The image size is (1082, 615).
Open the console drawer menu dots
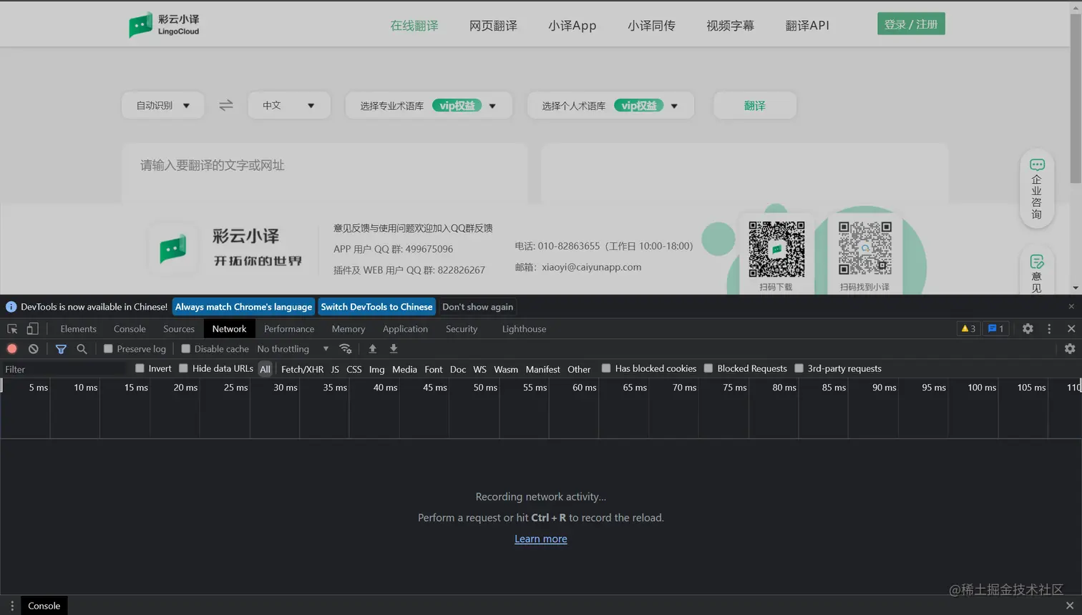[12, 606]
